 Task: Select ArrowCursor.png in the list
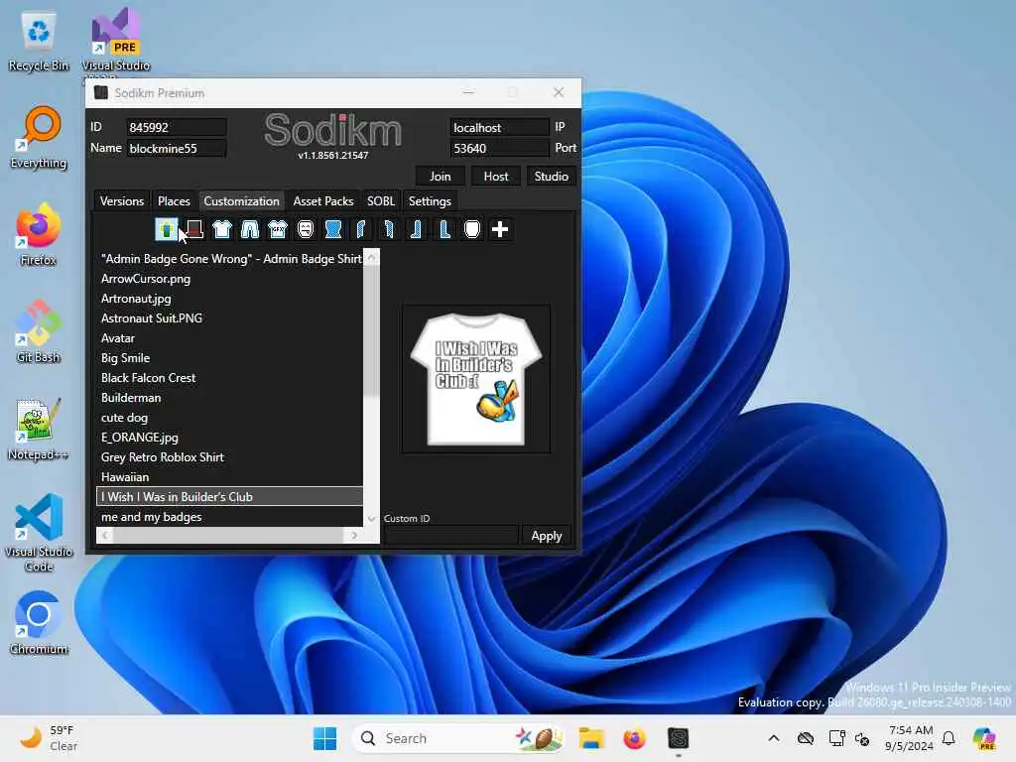click(x=229, y=279)
